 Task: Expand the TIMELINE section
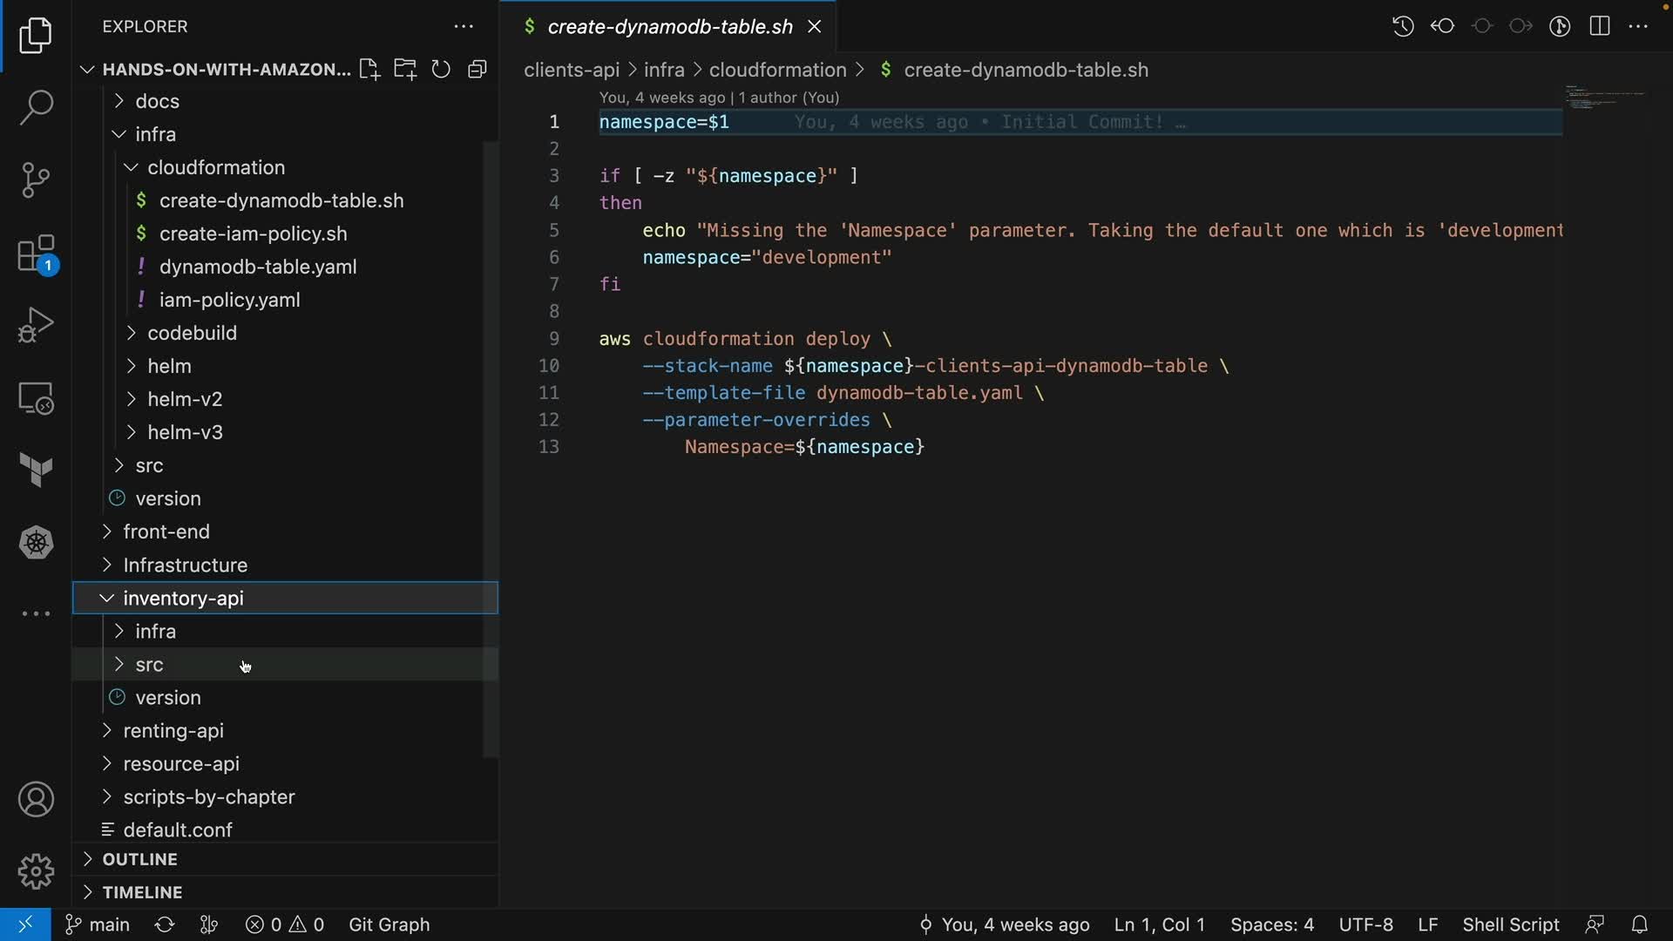tap(142, 892)
